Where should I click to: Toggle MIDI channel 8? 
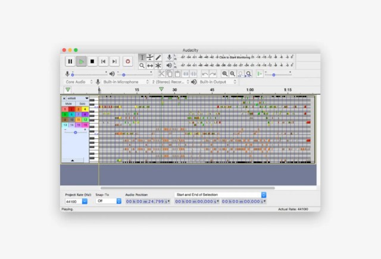(x=85, y=114)
